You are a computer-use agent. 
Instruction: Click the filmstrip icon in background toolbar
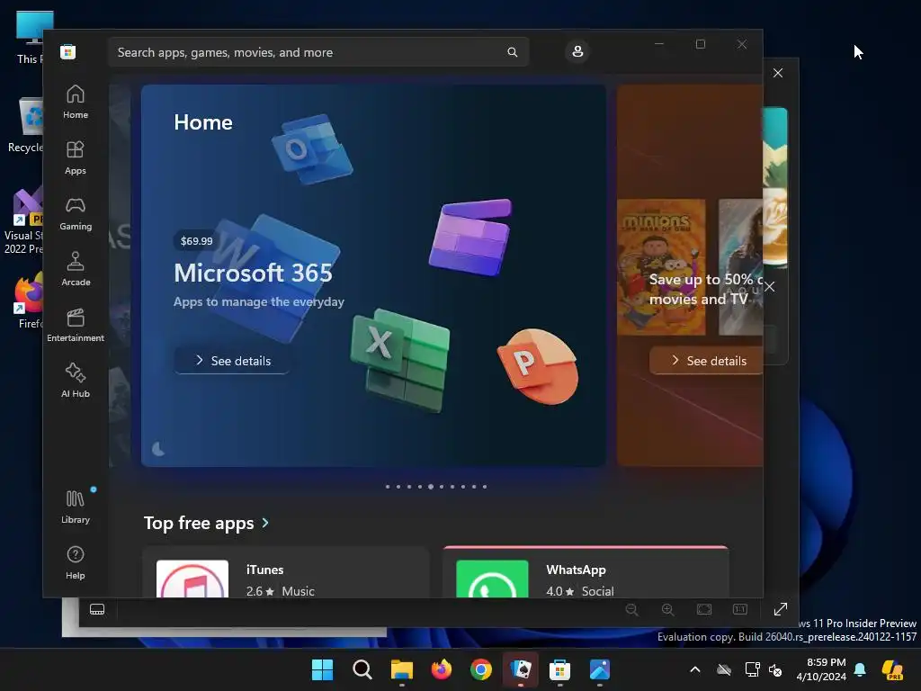97,609
